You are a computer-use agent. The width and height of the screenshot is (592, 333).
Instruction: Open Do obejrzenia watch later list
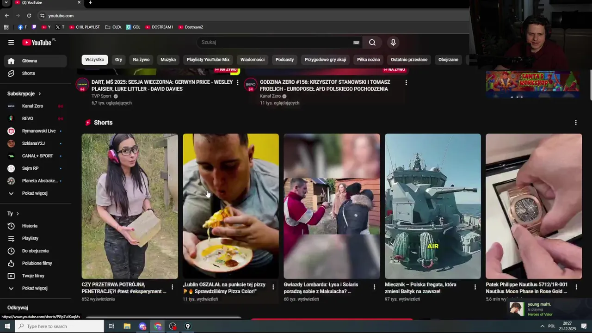pos(35,251)
